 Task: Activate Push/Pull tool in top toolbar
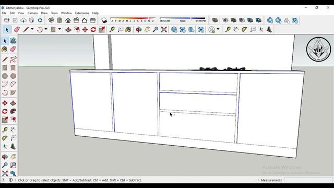pyautogui.click(x=68, y=29)
